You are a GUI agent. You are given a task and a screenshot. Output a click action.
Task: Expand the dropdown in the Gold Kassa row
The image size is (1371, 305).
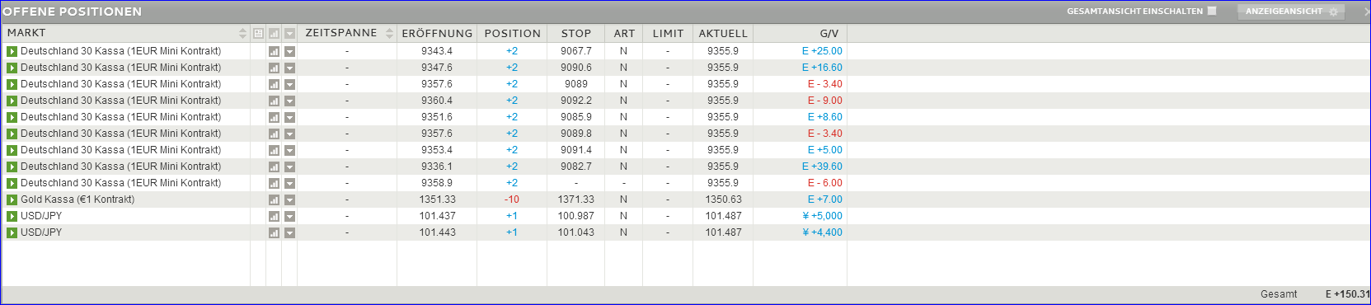click(289, 199)
